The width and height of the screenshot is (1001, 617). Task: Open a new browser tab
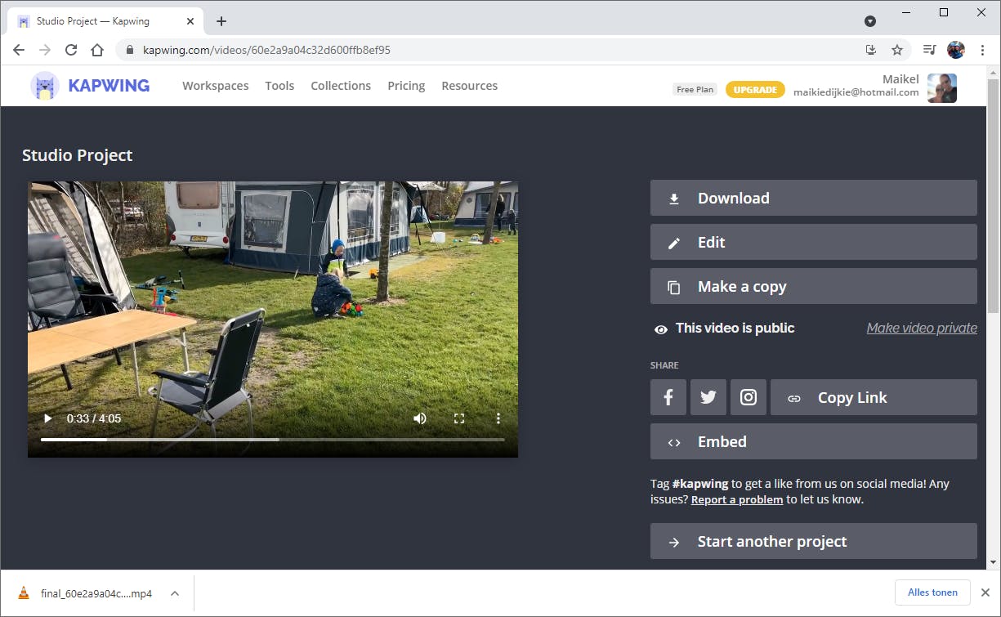221,21
